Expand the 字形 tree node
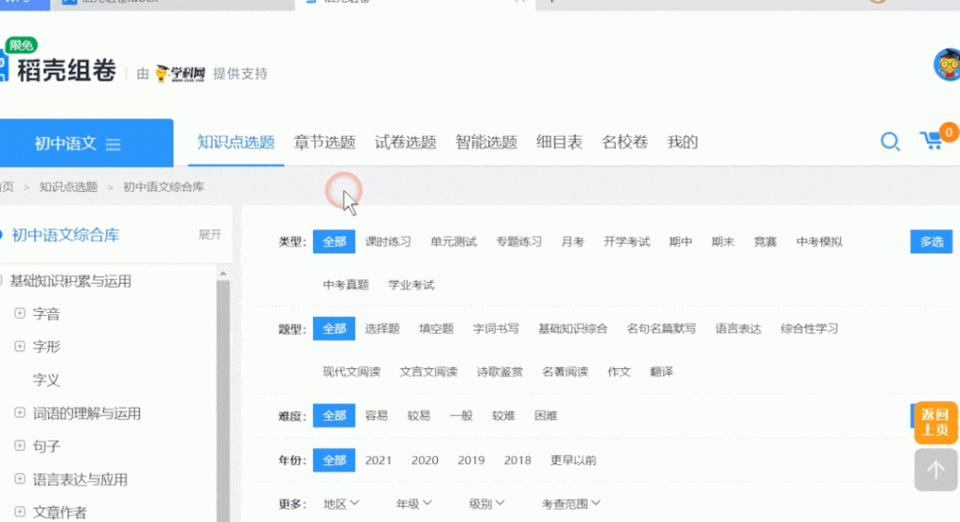The image size is (960, 522). [x=20, y=347]
